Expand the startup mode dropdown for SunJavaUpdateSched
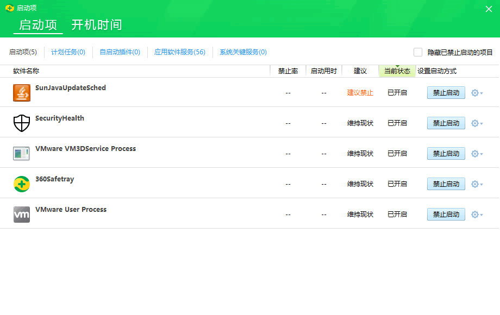Screen dimensions: 500x315 coord(480,93)
